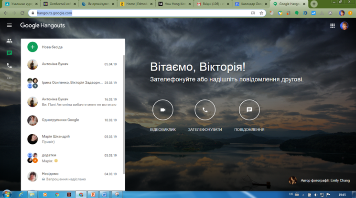Show hidden tray icons arrow
356x198 pixels.
pos(303,195)
